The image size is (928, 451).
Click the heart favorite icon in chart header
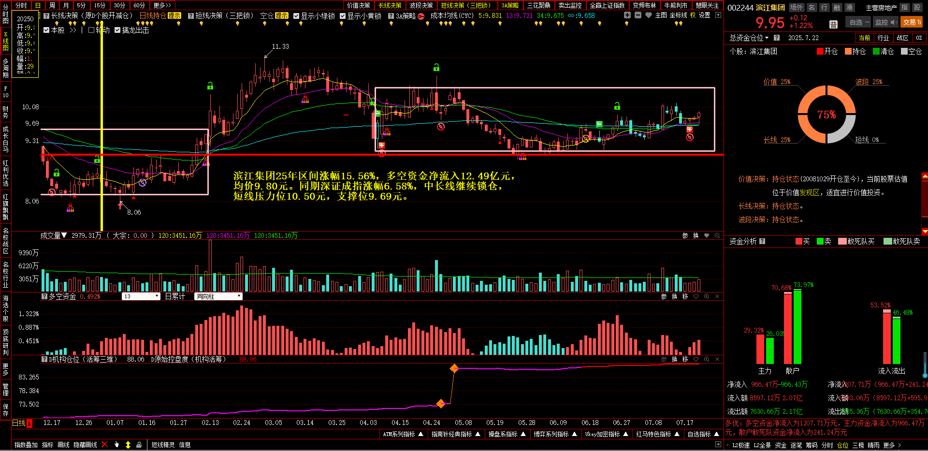(649, 15)
